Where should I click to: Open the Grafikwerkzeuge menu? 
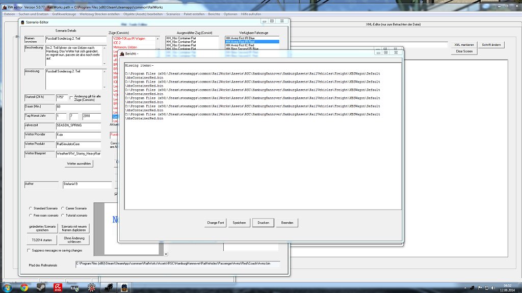pos(64,14)
